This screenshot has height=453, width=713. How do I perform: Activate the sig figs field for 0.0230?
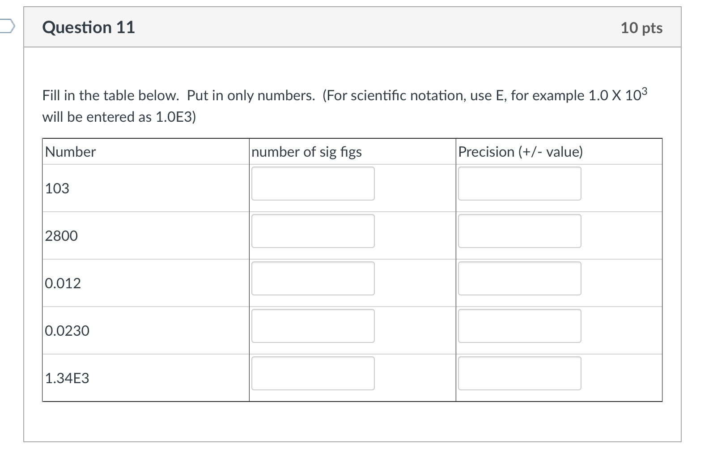(x=313, y=326)
